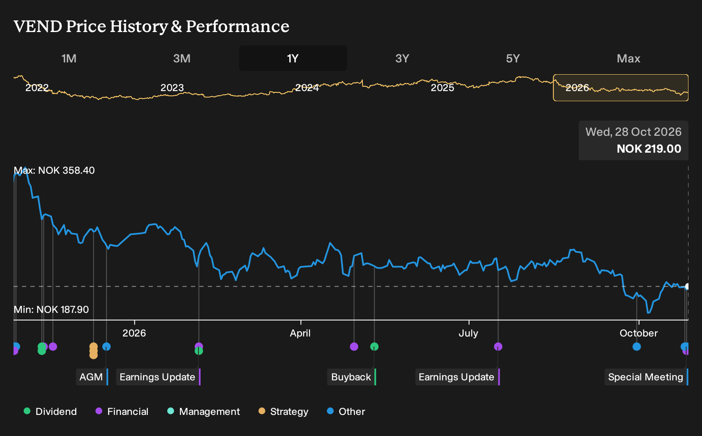Click the 2026 label on the main x-axis
The height and width of the screenshot is (436, 702).
click(x=134, y=333)
